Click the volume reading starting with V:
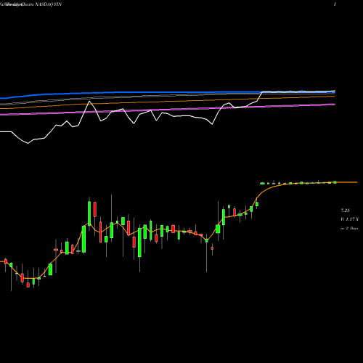363x363 pixels. [349, 219]
